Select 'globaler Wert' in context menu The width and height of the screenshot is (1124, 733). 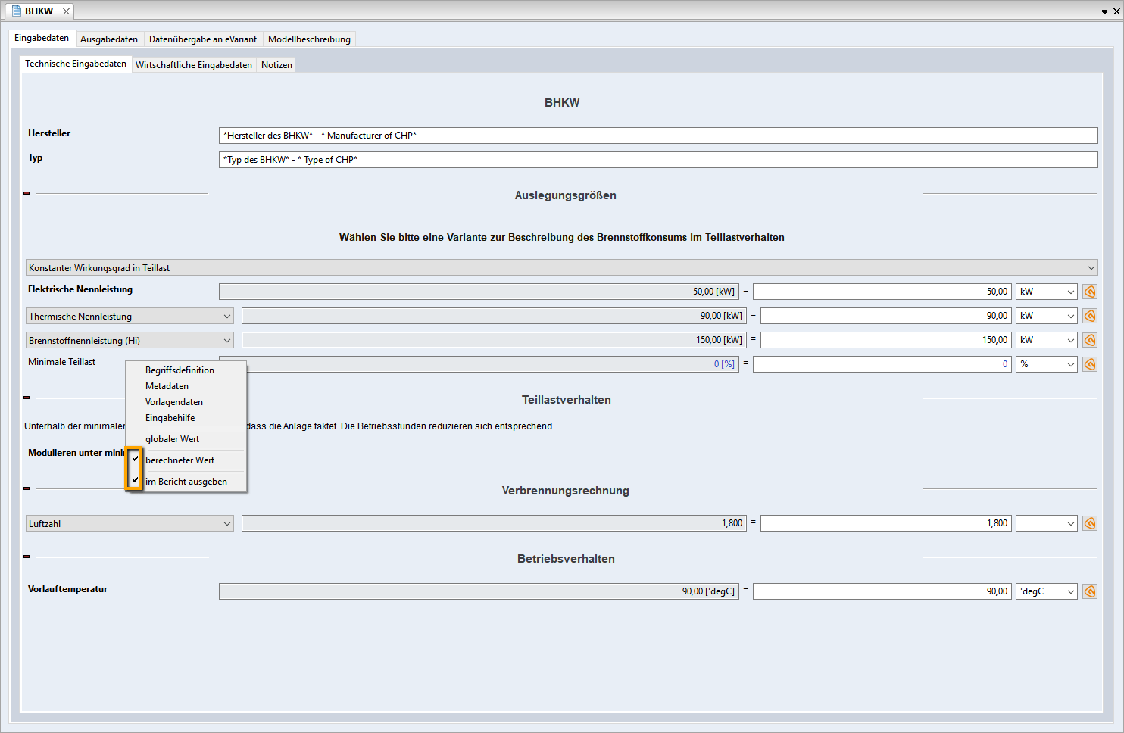pos(173,439)
